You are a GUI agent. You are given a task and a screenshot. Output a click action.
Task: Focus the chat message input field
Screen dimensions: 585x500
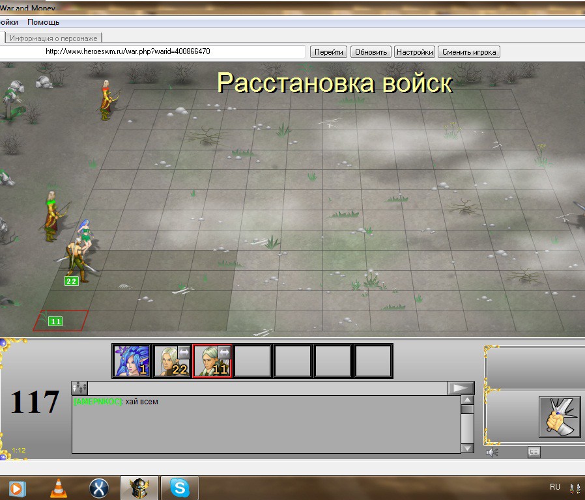(268, 388)
